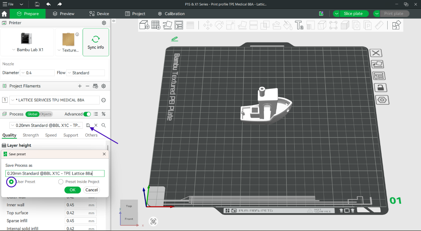Click the compare presets icon

[x=104, y=114]
